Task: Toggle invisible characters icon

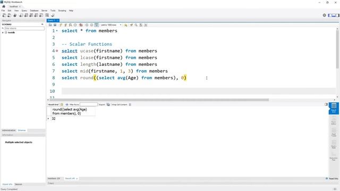Action: click(x=141, y=25)
